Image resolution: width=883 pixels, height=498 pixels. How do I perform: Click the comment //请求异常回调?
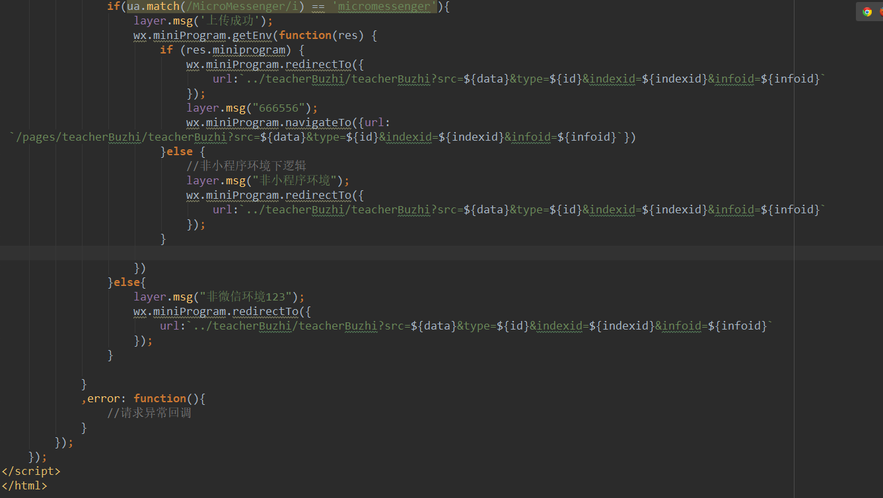[x=149, y=413]
